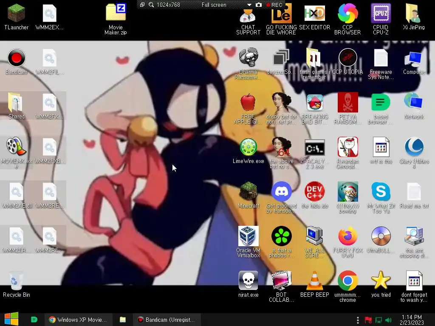Expand the system tray overflow dots
This screenshot has height=326, width=435.
[x=358, y=320]
